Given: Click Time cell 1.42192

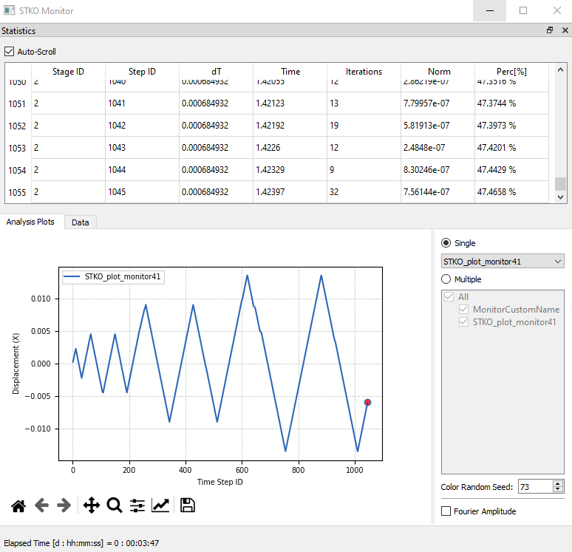Looking at the screenshot, I should click(290, 126).
